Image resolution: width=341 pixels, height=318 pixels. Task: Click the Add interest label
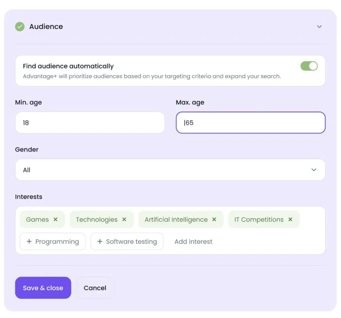tap(193, 241)
